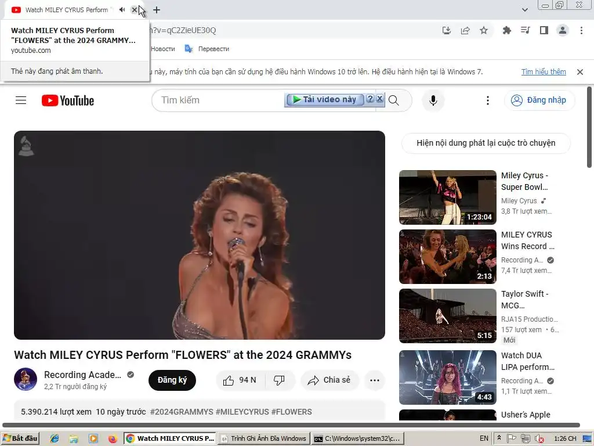
Task: Open the Chrome extensions puzzle icon
Action: [x=506, y=30]
